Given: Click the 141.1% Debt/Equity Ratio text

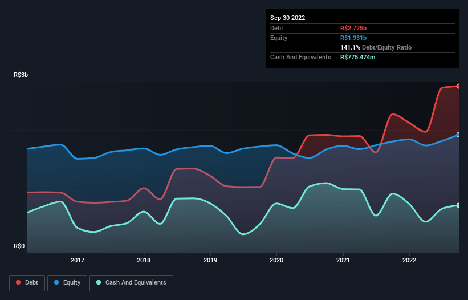Looking at the screenshot, I should [x=376, y=47].
